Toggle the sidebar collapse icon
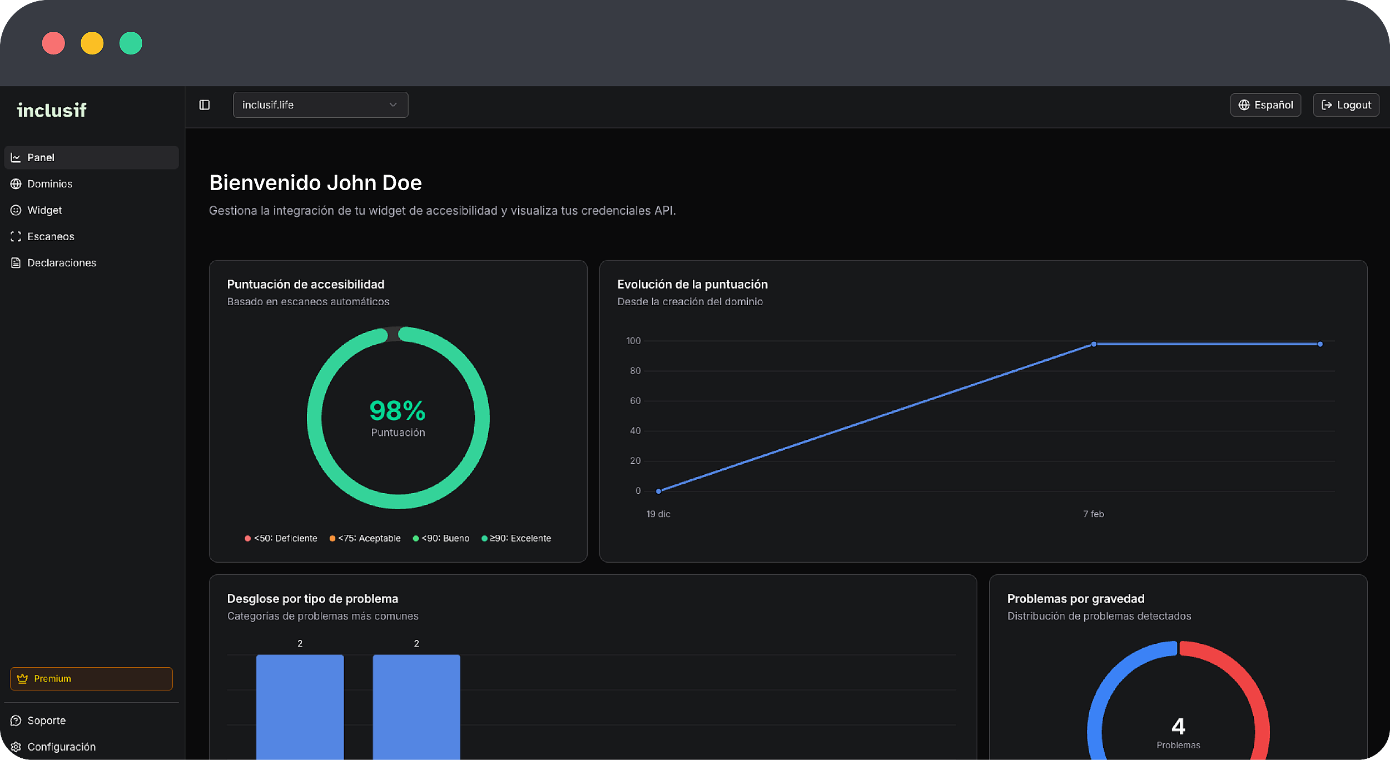The image size is (1390, 760). 205,105
